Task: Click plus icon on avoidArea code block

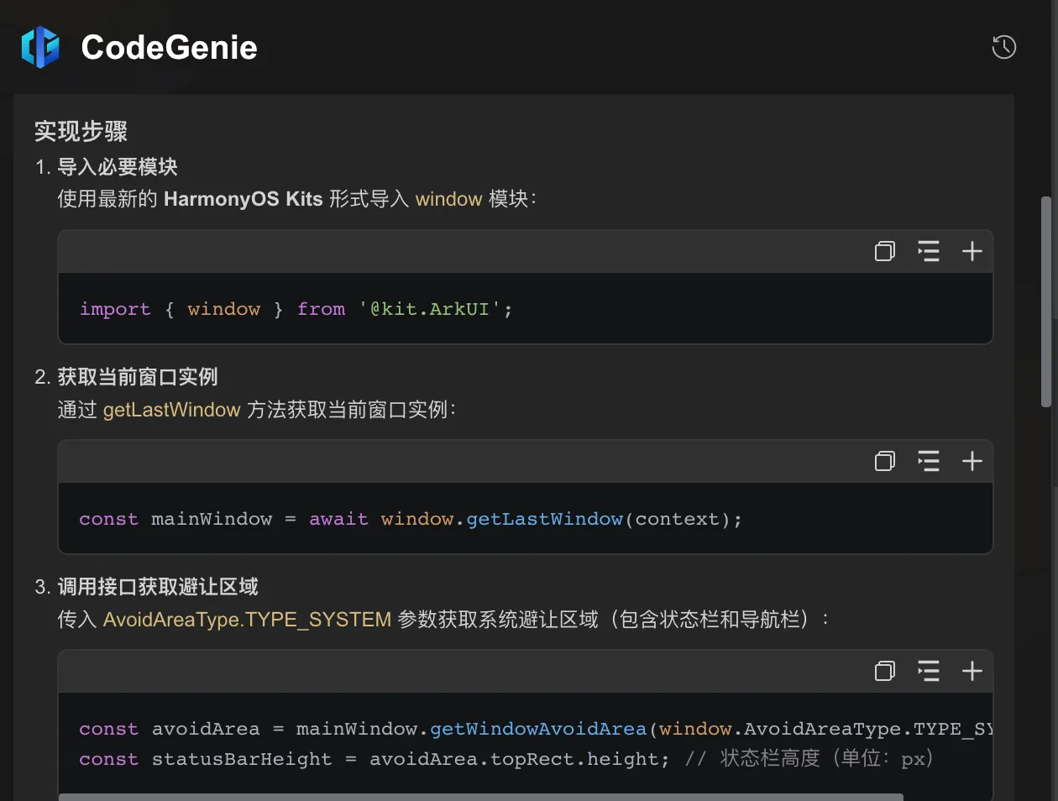Action: pos(972,671)
